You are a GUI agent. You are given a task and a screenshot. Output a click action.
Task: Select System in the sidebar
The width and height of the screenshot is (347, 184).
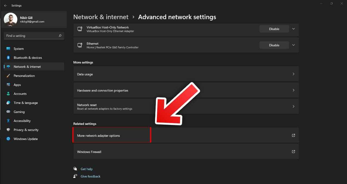pos(34,49)
